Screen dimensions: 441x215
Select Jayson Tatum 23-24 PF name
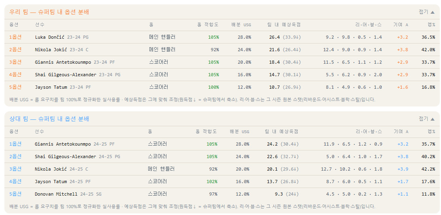pyautogui.click(x=63, y=87)
